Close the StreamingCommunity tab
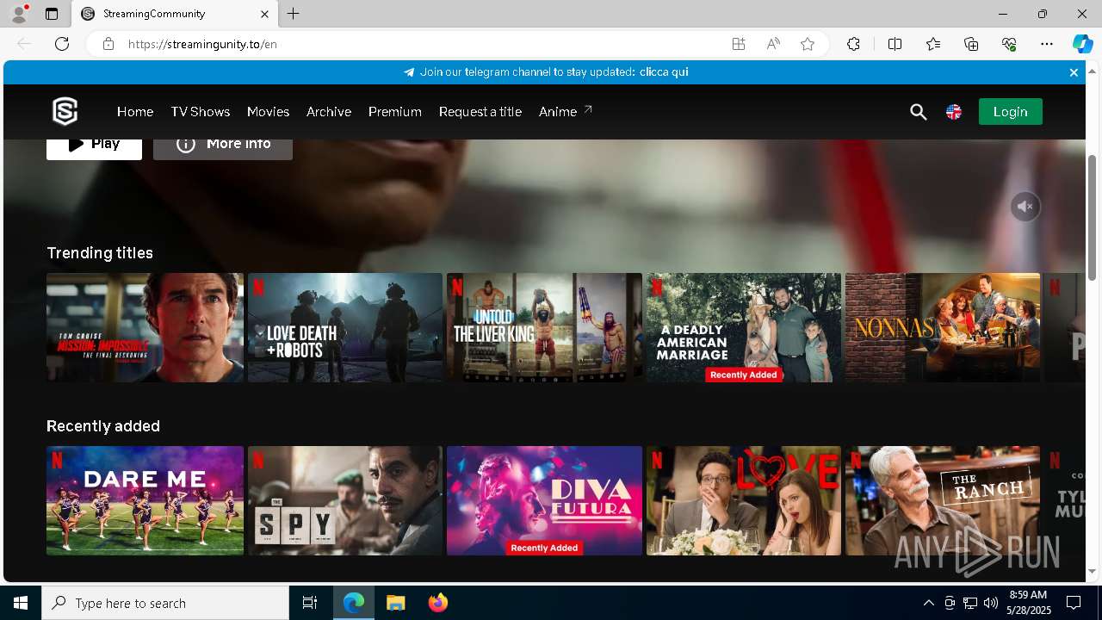 pos(264,14)
